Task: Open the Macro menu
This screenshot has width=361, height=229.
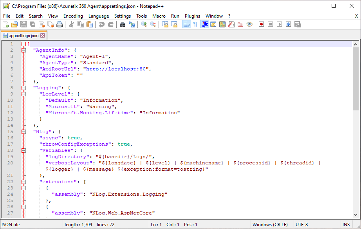Action: click(x=159, y=16)
